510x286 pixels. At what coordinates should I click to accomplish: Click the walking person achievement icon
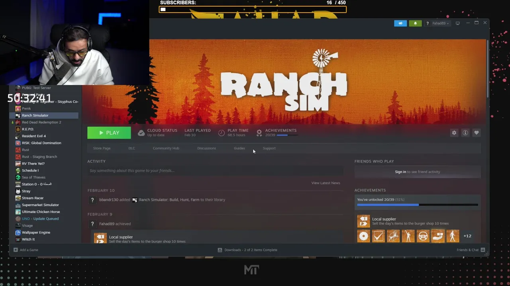tap(453, 236)
